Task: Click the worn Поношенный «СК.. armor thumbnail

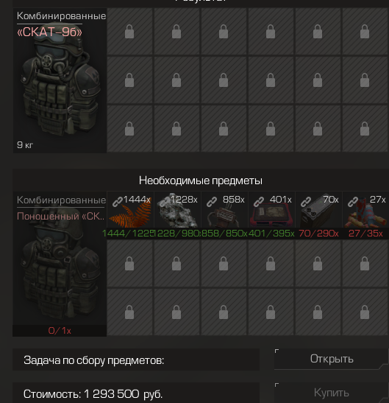Action: point(60,259)
